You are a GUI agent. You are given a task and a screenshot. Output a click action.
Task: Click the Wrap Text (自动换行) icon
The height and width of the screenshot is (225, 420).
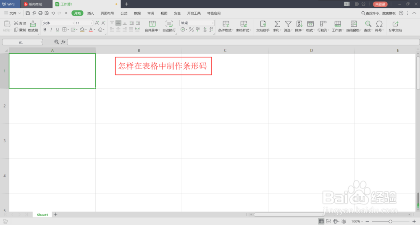coord(169,24)
